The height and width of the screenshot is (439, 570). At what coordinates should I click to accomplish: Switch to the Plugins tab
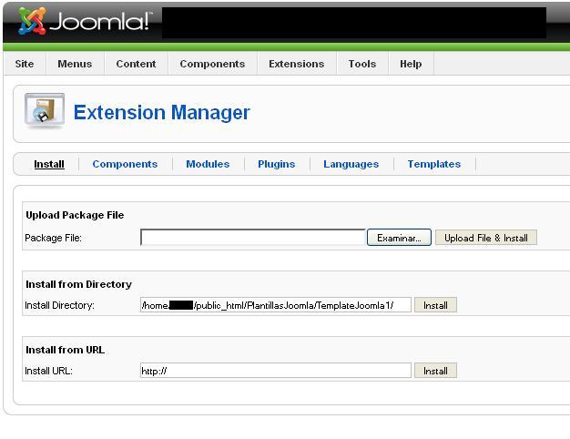tap(277, 164)
